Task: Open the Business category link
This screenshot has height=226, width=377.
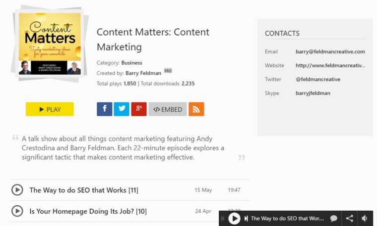Action: click(132, 63)
